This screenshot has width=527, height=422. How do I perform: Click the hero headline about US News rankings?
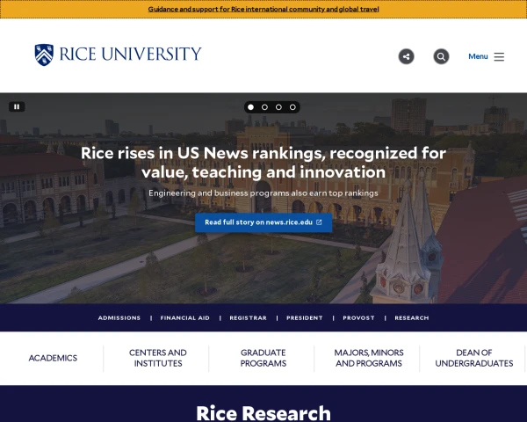(x=263, y=163)
